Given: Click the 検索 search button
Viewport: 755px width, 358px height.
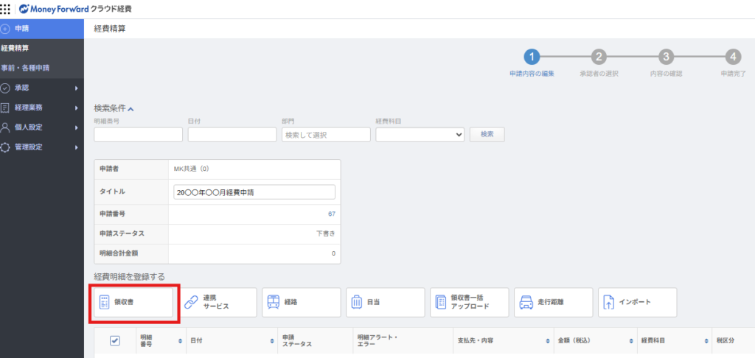Looking at the screenshot, I should pyautogui.click(x=487, y=134).
